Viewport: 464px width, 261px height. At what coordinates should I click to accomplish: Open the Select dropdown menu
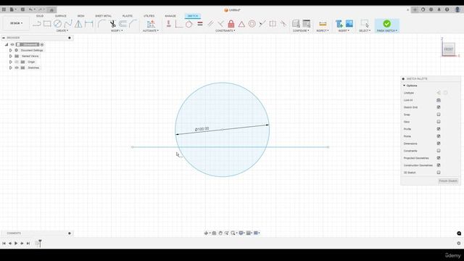(x=365, y=30)
